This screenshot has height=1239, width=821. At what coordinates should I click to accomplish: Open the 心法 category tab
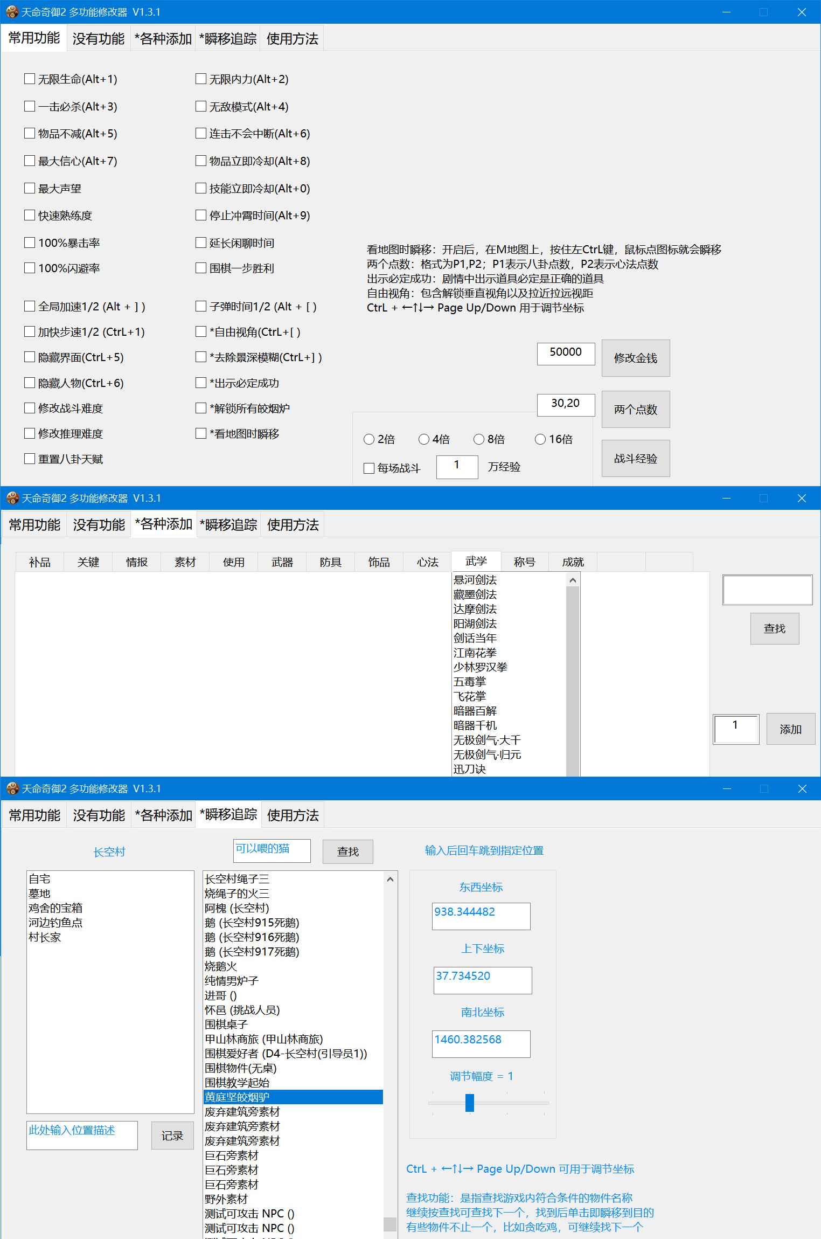pyautogui.click(x=427, y=562)
